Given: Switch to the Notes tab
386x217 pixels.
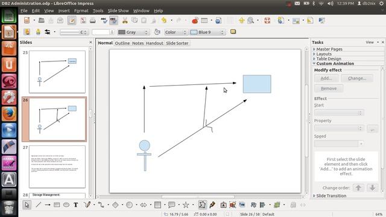Looking at the screenshot, I should (x=138, y=43).
